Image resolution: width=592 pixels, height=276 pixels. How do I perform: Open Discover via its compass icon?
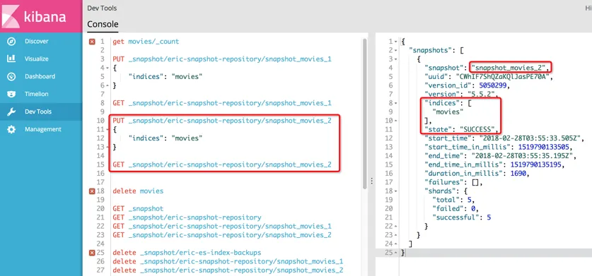[11, 42]
